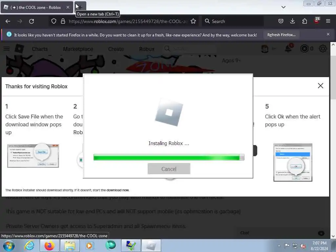
Task: Open the Action Center flag icon
Action: (x=287, y=245)
